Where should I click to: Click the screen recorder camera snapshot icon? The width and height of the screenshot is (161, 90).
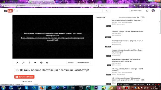(x=150, y=84)
